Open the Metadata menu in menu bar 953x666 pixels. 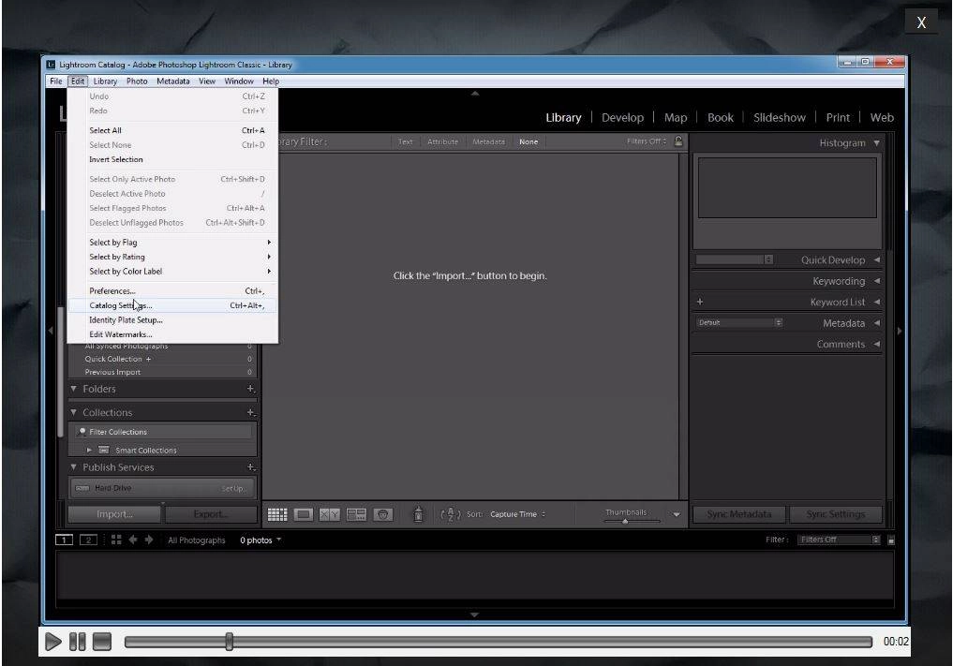coord(173,81)
